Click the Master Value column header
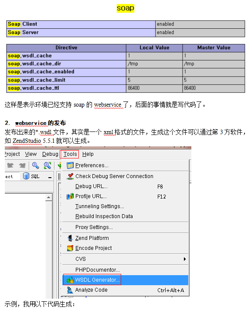The image size is (248, 310). click(214, 47)
